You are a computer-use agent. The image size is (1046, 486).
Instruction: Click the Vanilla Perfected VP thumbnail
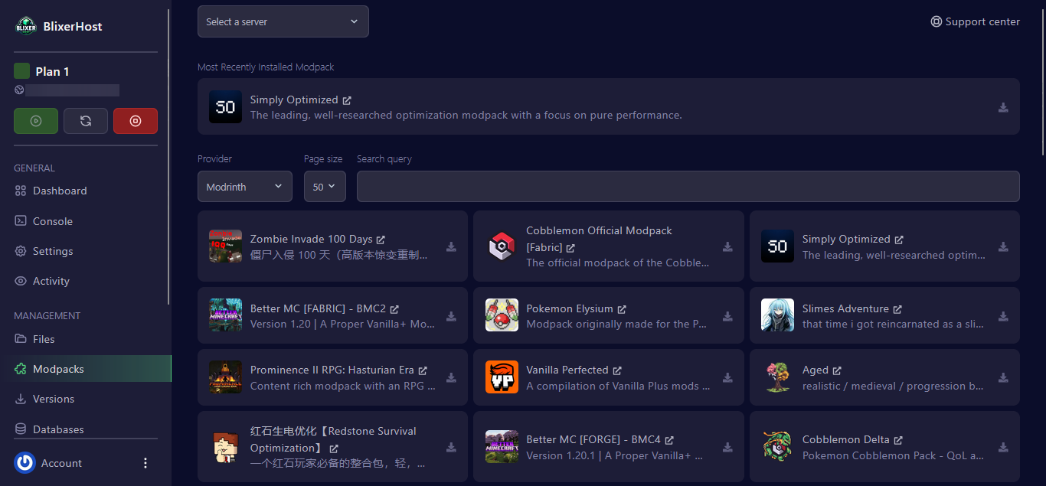pyautogui.click(x=502, y=377)
